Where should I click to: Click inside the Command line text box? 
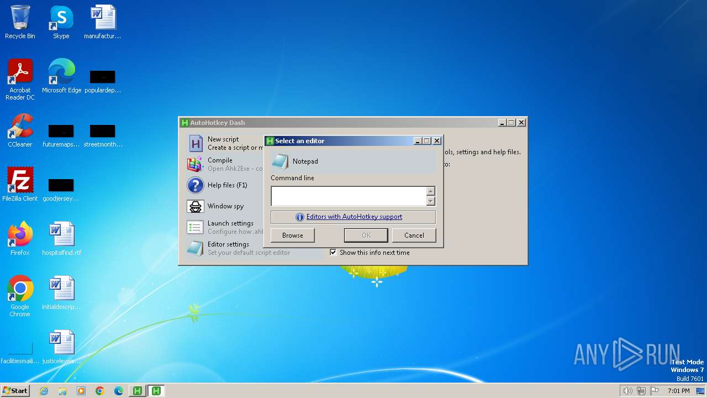tap(349, 196)
